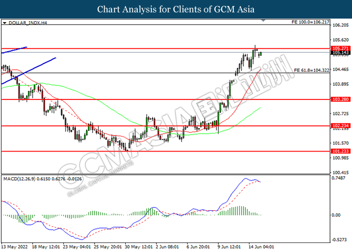352x251 pixels.
Task: Click the 30 May 12:01 time label
Action: [x=139, y=247]
